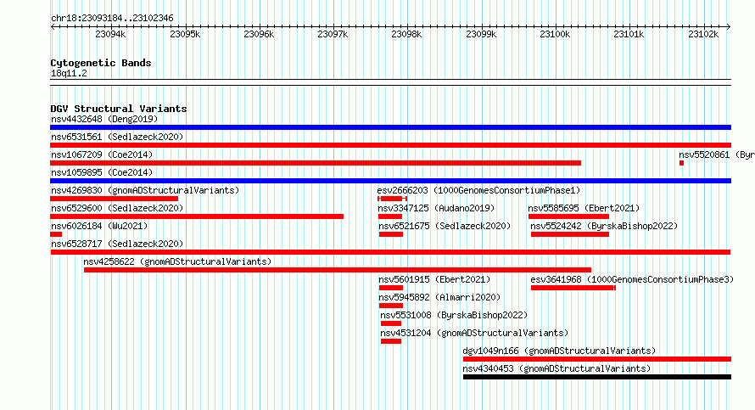Open nsv6529600 (Sedlazeck2020) label
This screenshot has height=410, width=755.
117,208
